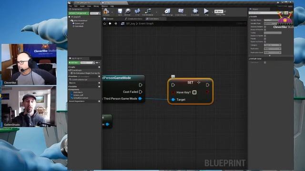Click the red output pin on SET node
Viewport: 305px width, 171px height.
[x=208, y=92]
